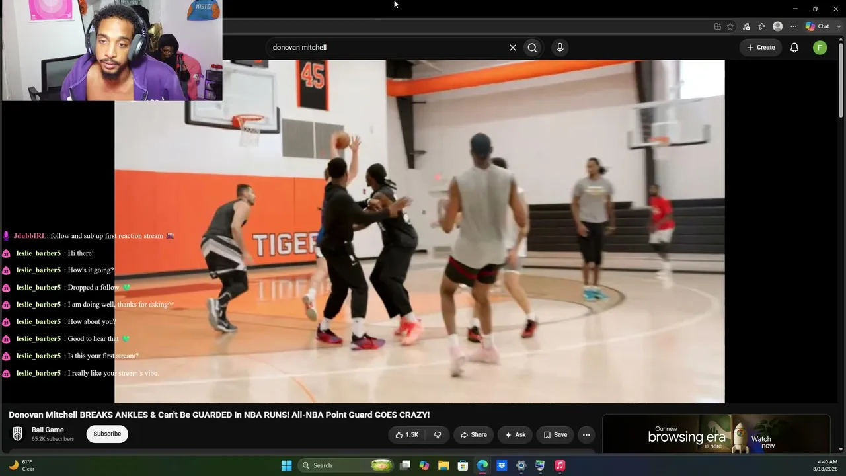The height and width of the screenshot is (476, 846).
Task: Start voice search with the microphone icon
Action: [x=560, y=48]
